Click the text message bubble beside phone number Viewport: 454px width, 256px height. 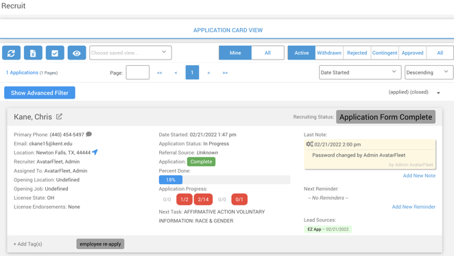pyautogui.click(x=89, y=134)
